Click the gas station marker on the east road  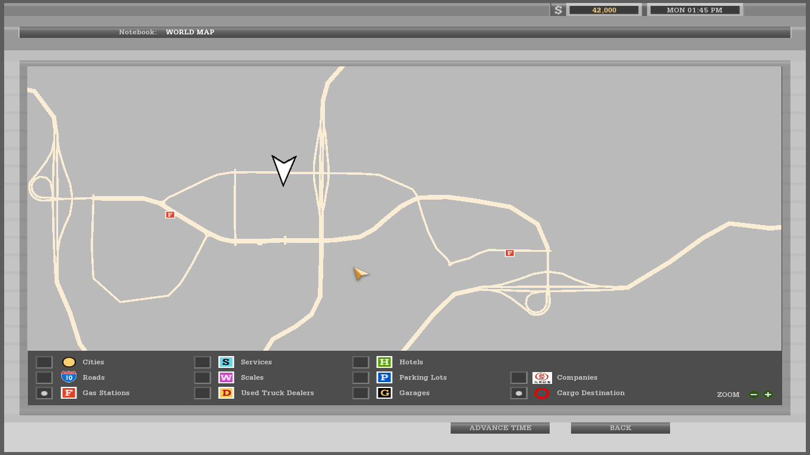pos(509,253)
